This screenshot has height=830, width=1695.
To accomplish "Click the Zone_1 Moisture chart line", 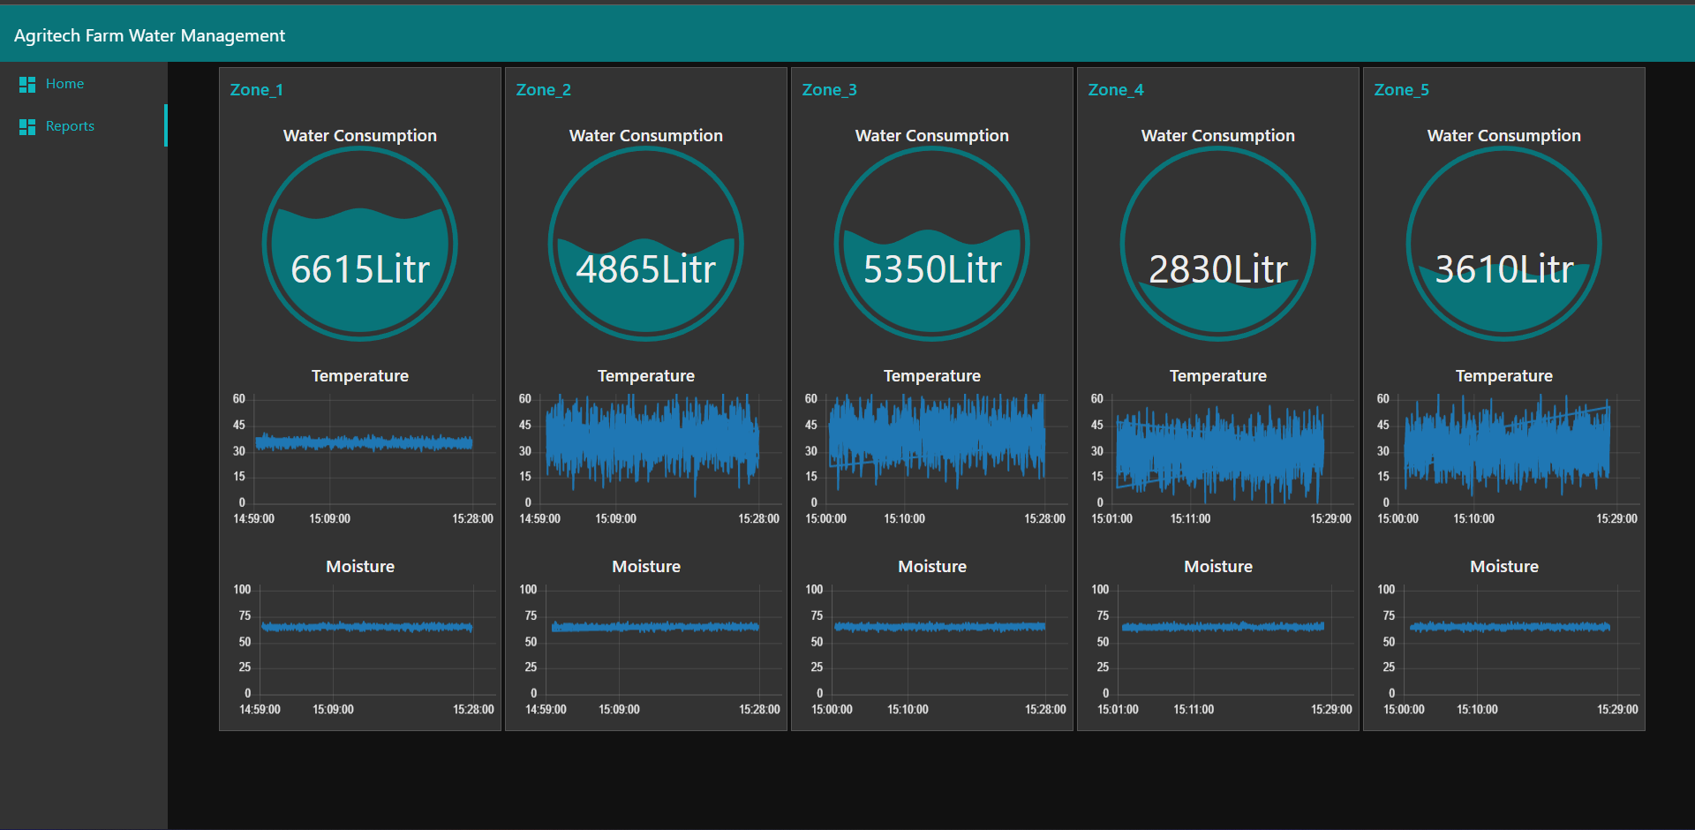I will [x=366, y=627].
